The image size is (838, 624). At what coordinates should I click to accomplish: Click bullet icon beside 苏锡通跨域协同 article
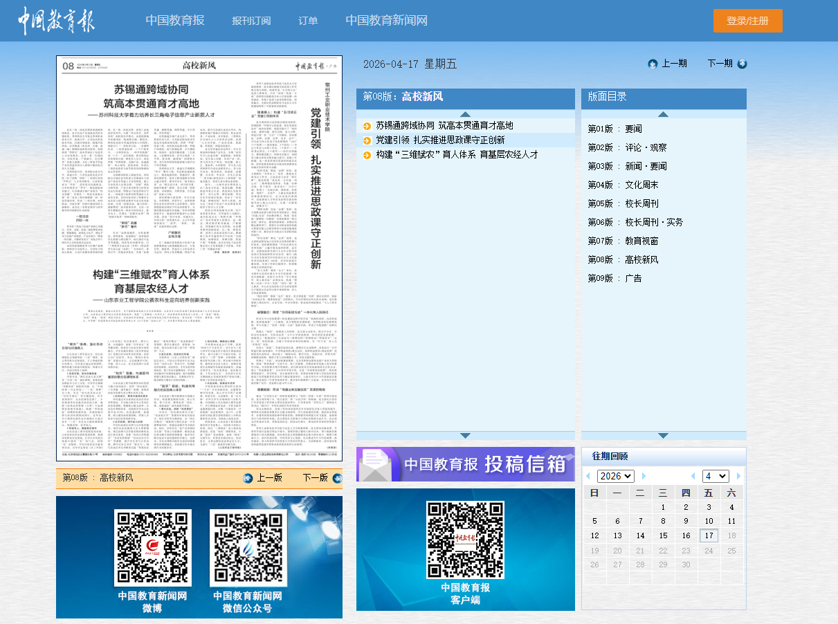pos(367,126)
